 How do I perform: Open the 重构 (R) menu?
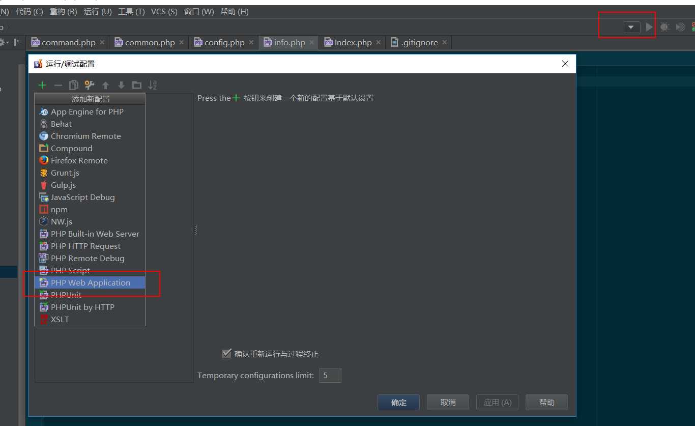pyautogui.click(x=64, y=11)
